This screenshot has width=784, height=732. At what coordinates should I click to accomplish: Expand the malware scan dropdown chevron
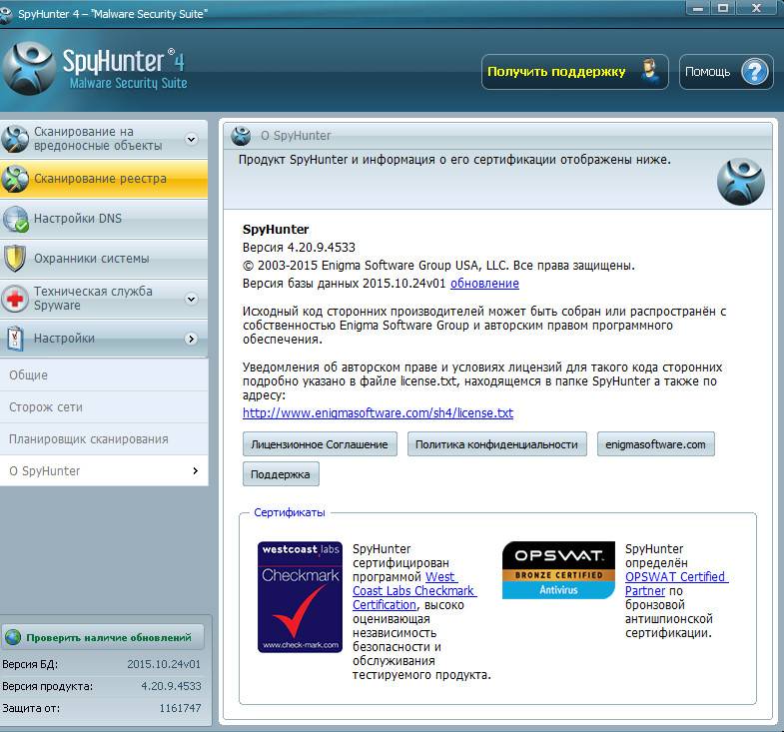point(192,139)
